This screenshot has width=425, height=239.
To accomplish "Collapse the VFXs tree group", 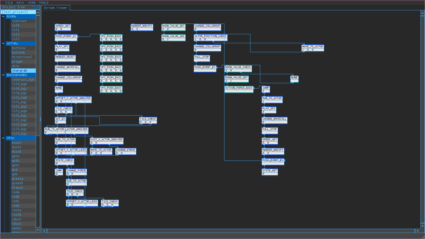I will [3, 138].
